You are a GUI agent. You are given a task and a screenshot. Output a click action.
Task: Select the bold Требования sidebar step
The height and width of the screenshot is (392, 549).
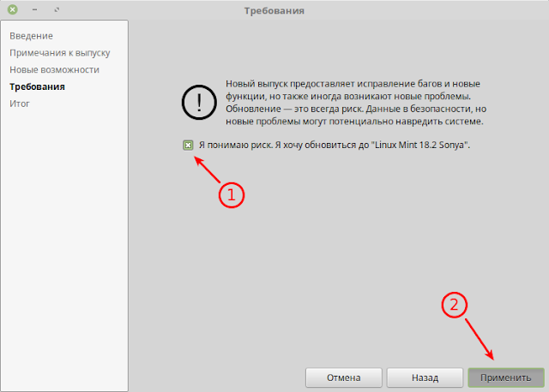(x=37, y=86)
